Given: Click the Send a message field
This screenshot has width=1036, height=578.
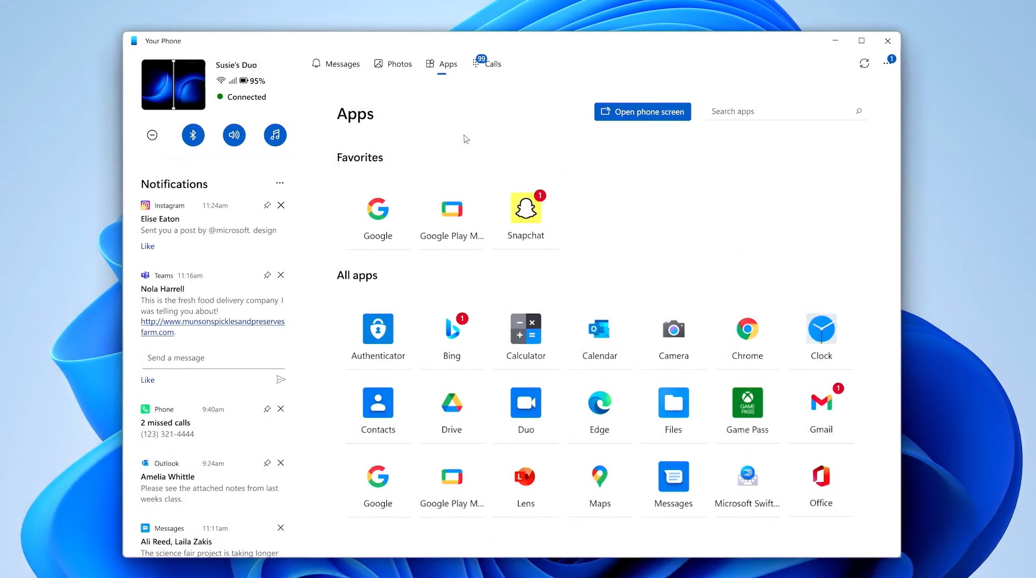Looking at the screenshot, I should pyautogui.click(x=213, y=358).
